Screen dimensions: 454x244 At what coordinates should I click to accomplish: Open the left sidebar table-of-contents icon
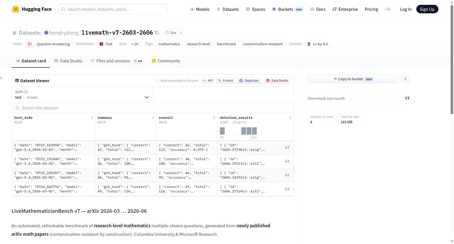click(x=1, y=78)
